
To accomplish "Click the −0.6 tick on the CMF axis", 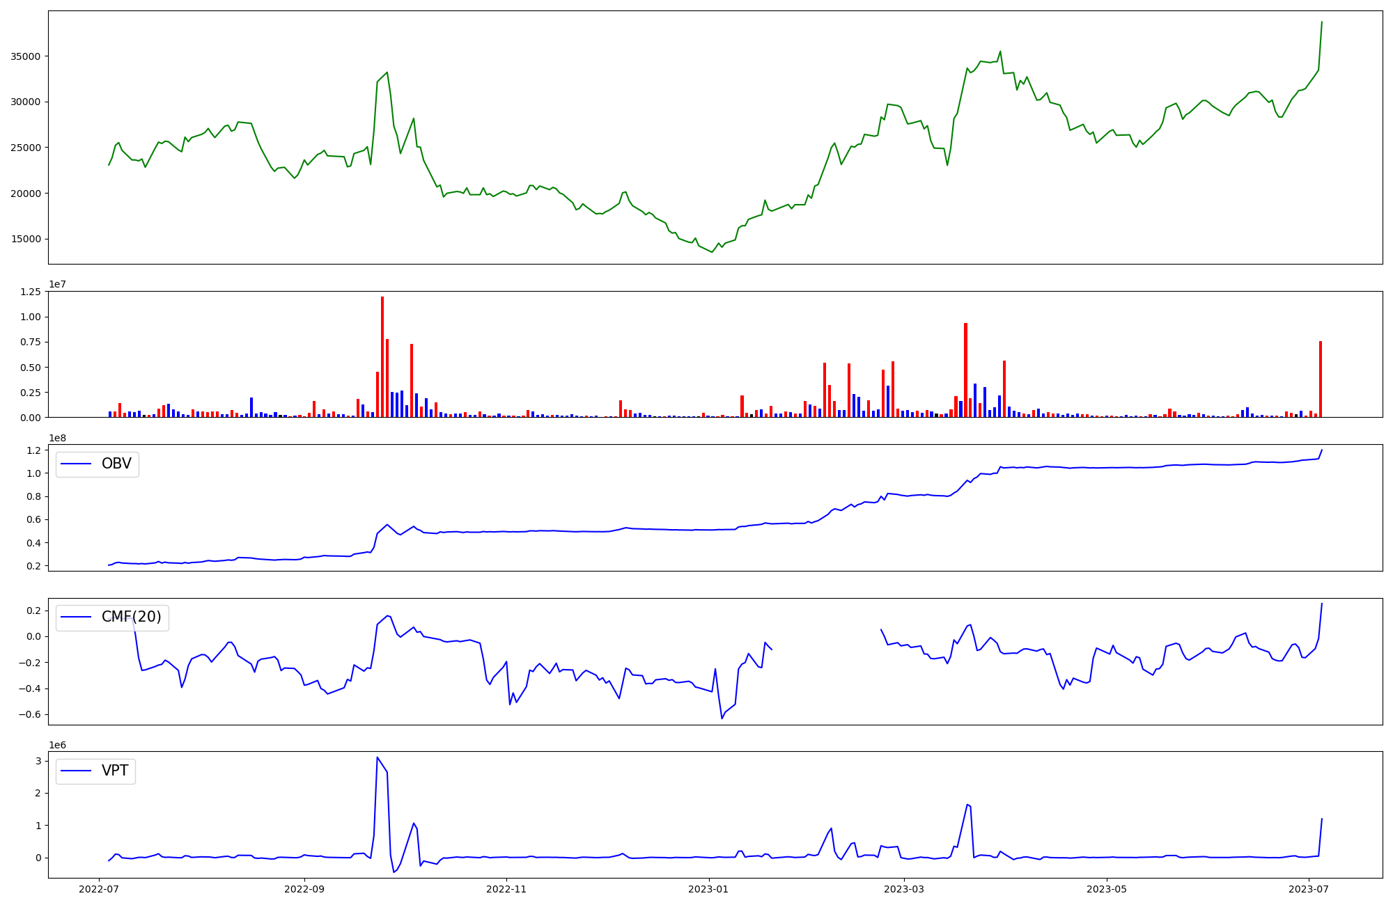I will [x=29, y=714].
